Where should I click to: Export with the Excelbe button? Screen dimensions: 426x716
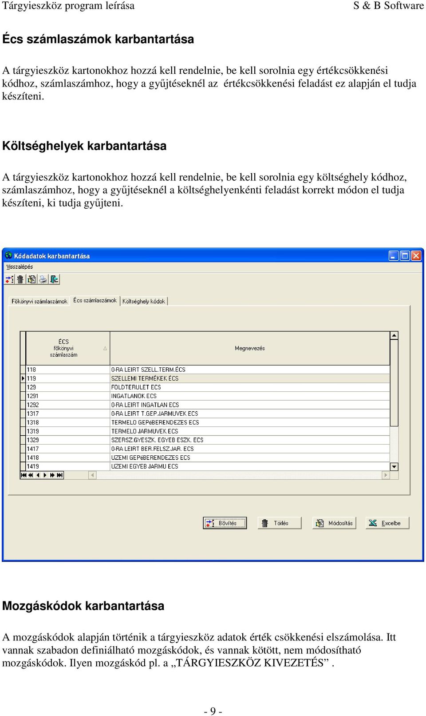pyautogui.click(x=387, y=523)
